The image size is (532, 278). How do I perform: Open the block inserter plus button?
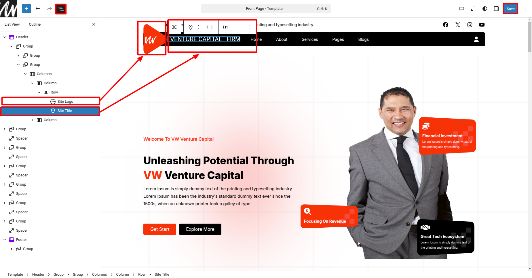[26, 9]
